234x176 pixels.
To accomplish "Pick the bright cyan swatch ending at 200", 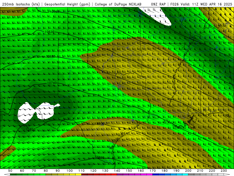I will (x=185, y=175).
